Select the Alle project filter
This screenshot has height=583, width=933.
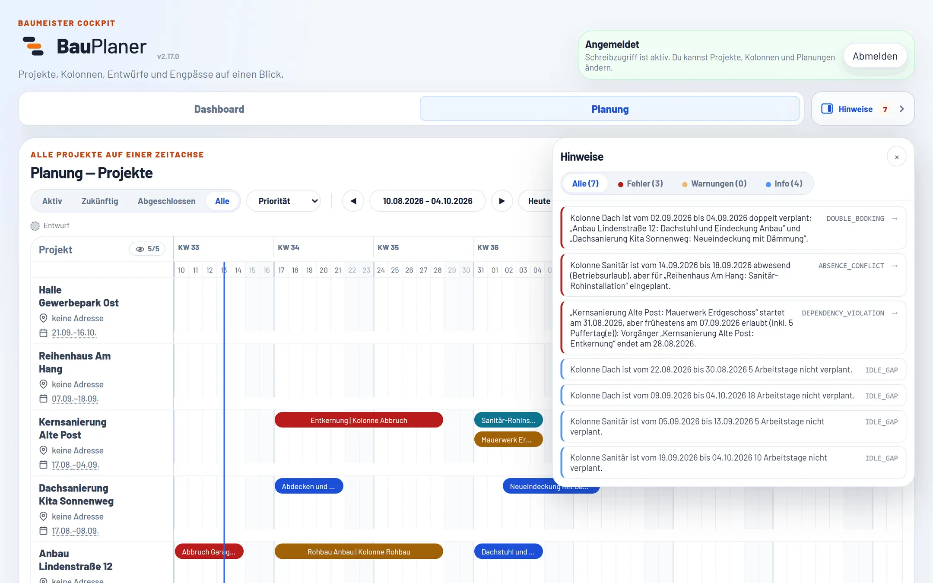[222, 201]
